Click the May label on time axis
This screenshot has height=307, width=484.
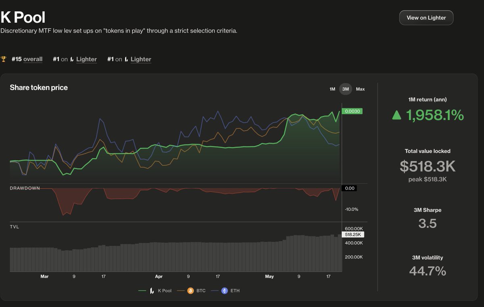269,276
